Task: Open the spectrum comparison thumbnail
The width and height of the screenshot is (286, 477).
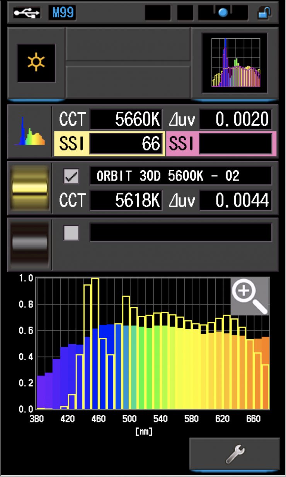Action: coord(235,63)
